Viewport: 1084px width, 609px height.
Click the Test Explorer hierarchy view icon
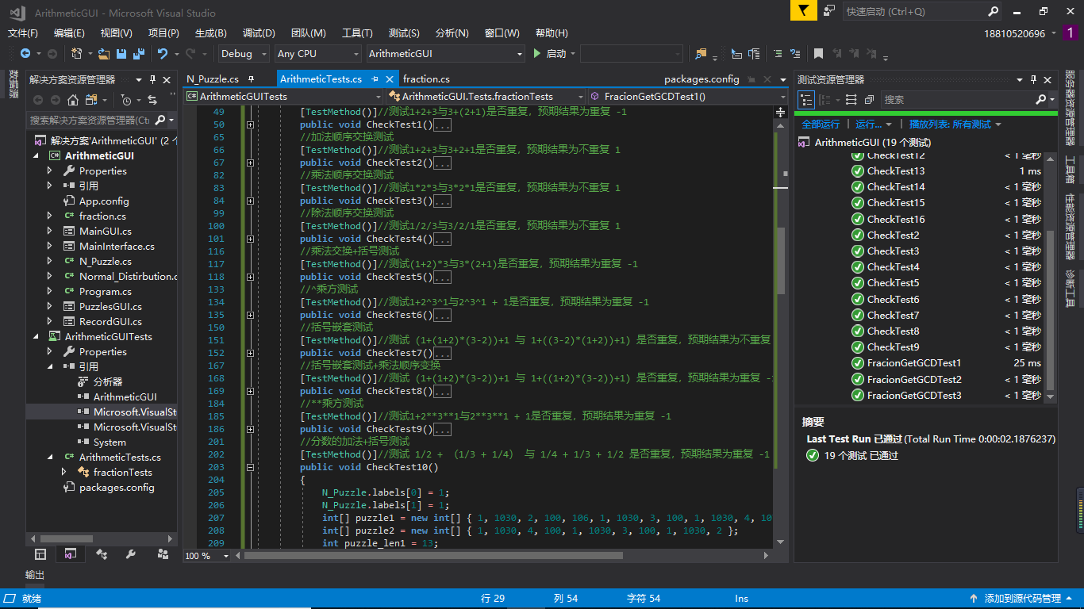click(806, 100)
